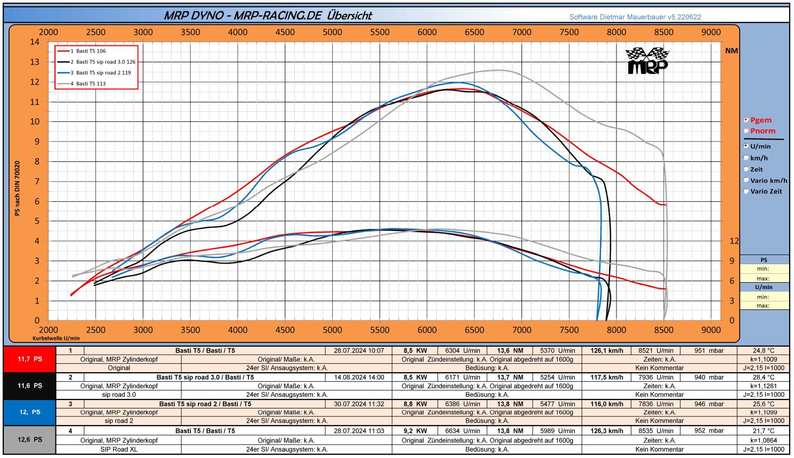Click legend entry Basti T5 sip road 3.0 126
The height and width of the screenshot is (458, 794).
click(x=97, y=62)
